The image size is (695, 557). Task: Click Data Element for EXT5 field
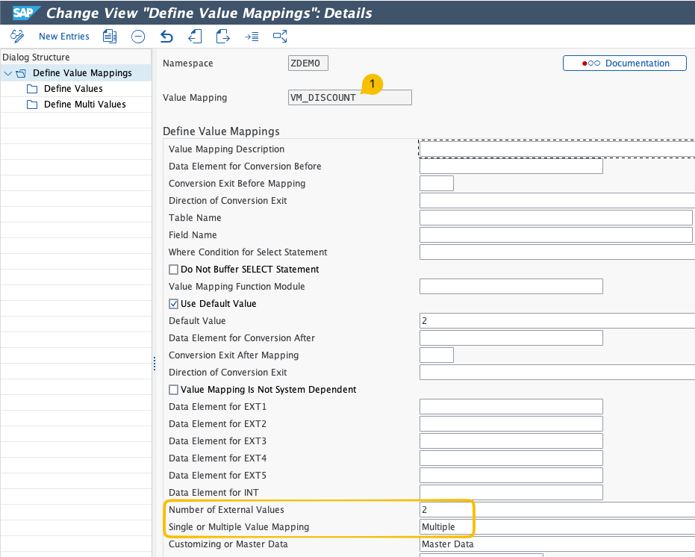(511, 476)
